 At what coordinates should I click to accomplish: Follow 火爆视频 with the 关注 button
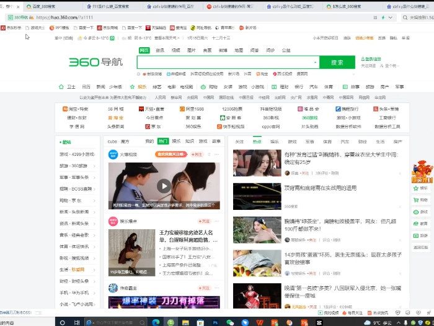pyautogui.click(x=197, y=155)
